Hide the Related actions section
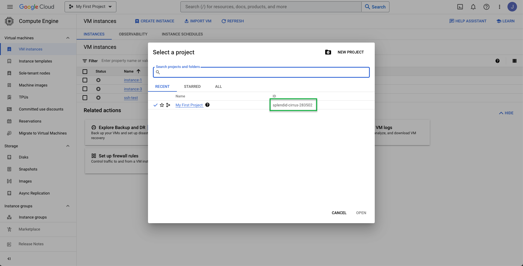 (x=506, y=113)
